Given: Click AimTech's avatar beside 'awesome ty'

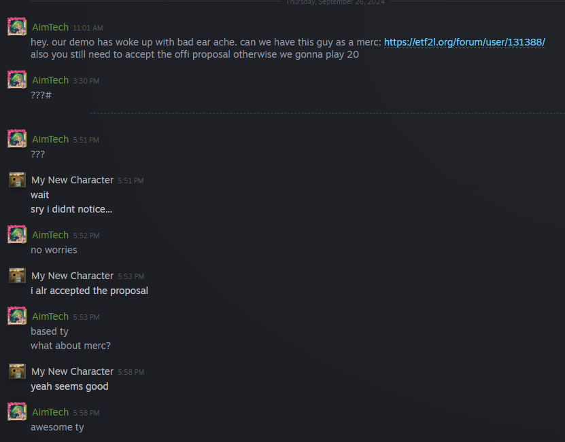Looking at the screenshot, I should pyautogui.click(x=17, y=411).
